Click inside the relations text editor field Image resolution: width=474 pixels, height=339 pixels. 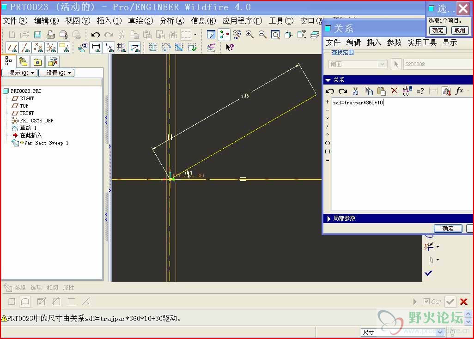tap(402, 154)
